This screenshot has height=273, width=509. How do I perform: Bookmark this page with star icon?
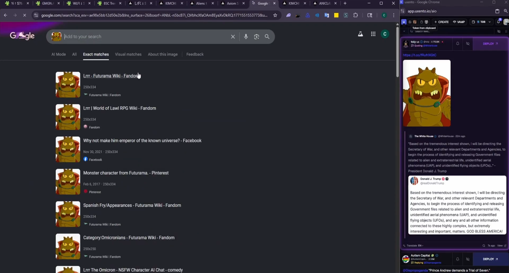pyautogui.click(x=275, y=15)
